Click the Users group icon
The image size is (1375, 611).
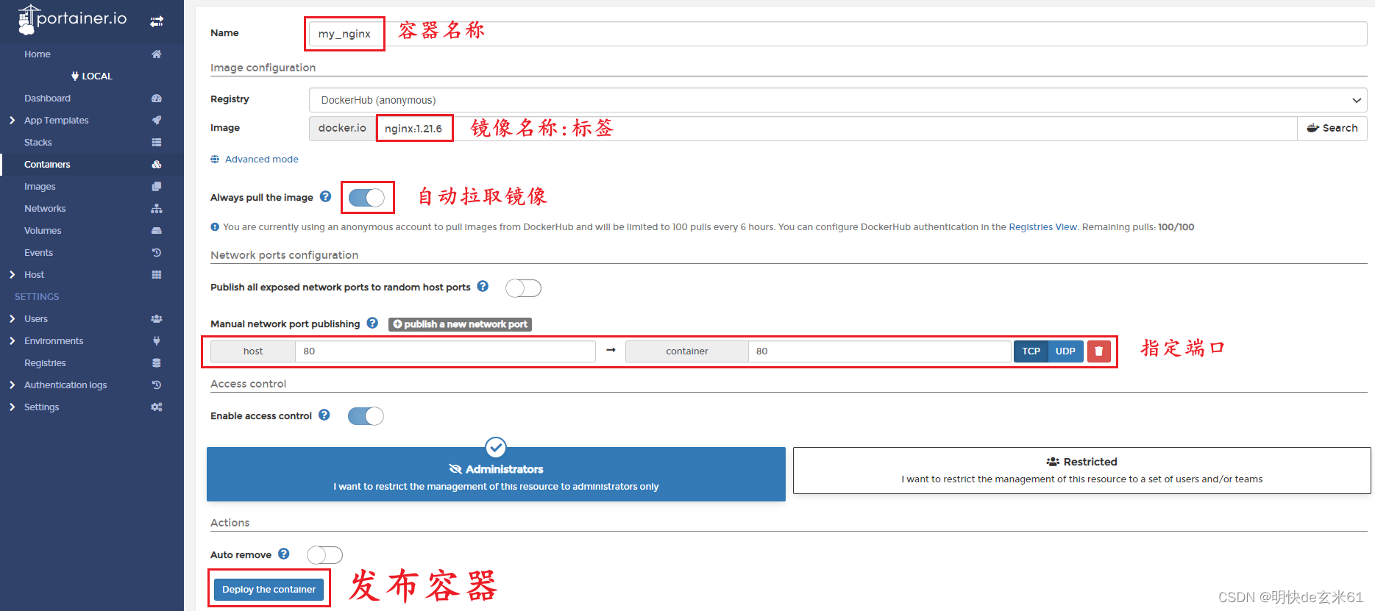coord(157,318)
